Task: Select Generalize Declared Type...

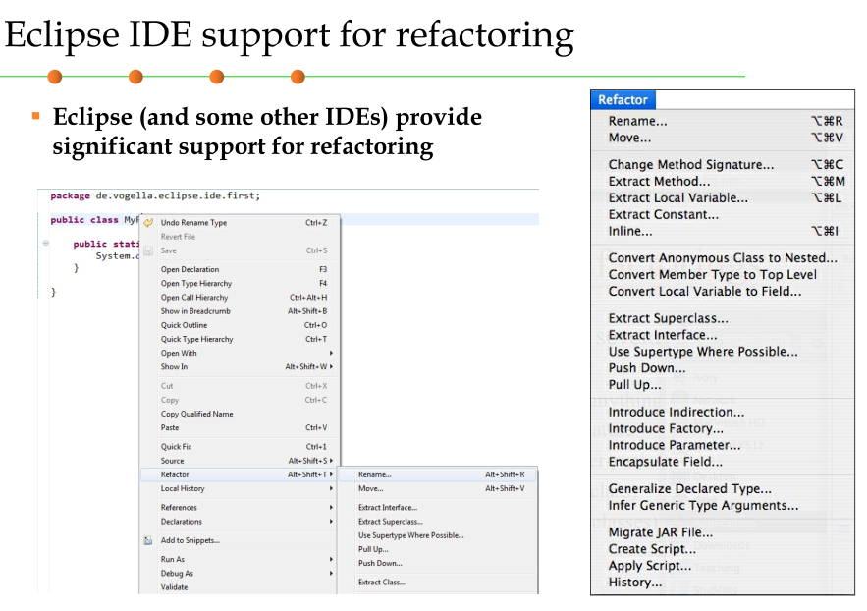Action: pos(723,489)
